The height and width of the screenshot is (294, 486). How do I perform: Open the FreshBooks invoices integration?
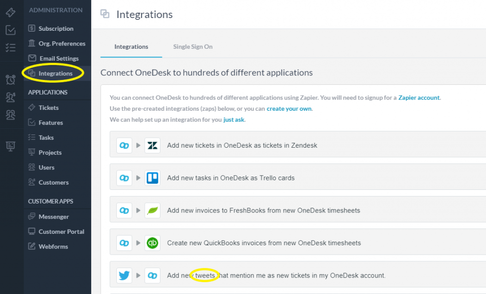[x=298, y=210]
